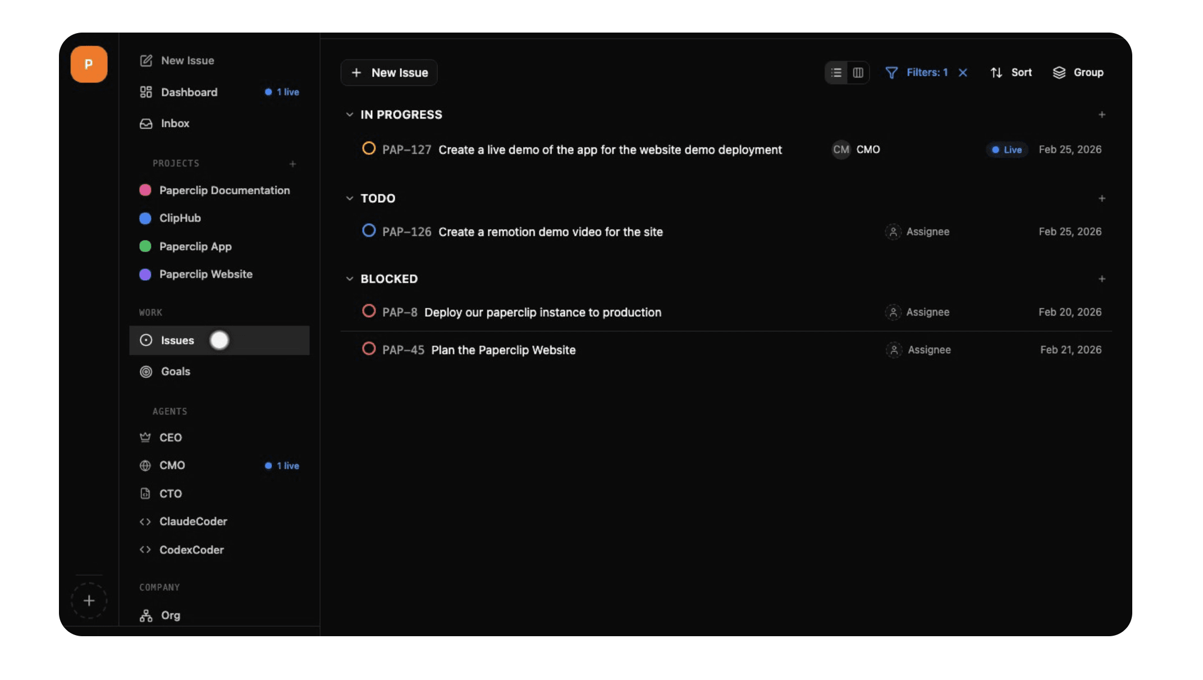Image resolution: width=1203 pixels, height=680 pixels.
Task: Open New Issue in the sidebar
Action: point(177,61)
